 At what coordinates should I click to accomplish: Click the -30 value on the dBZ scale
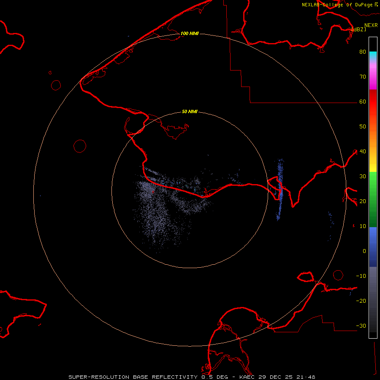[x=361, y=326]
